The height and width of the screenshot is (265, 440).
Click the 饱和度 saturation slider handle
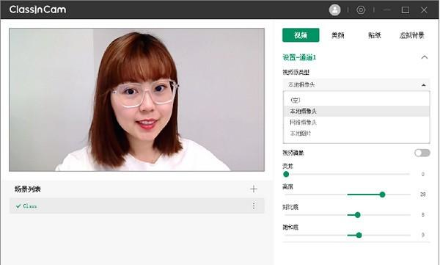(359, 235)
